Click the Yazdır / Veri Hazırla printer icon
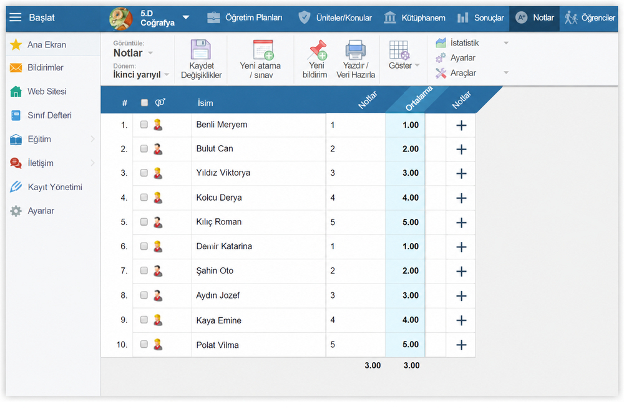Screen dimensions: 624x402 pyautogui.click(x=355, y=50)
